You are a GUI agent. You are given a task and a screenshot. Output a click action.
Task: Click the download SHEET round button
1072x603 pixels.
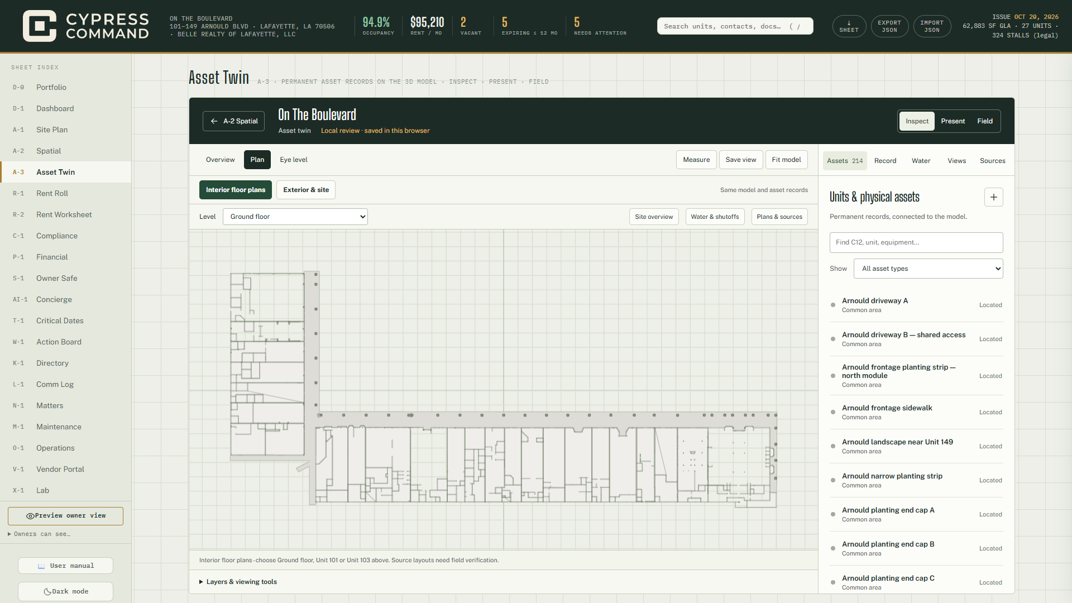[849, 26]
